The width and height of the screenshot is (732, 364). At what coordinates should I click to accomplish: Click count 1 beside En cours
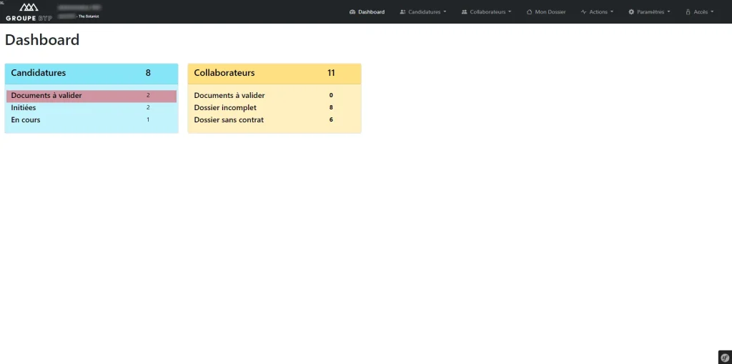point(148,119)
